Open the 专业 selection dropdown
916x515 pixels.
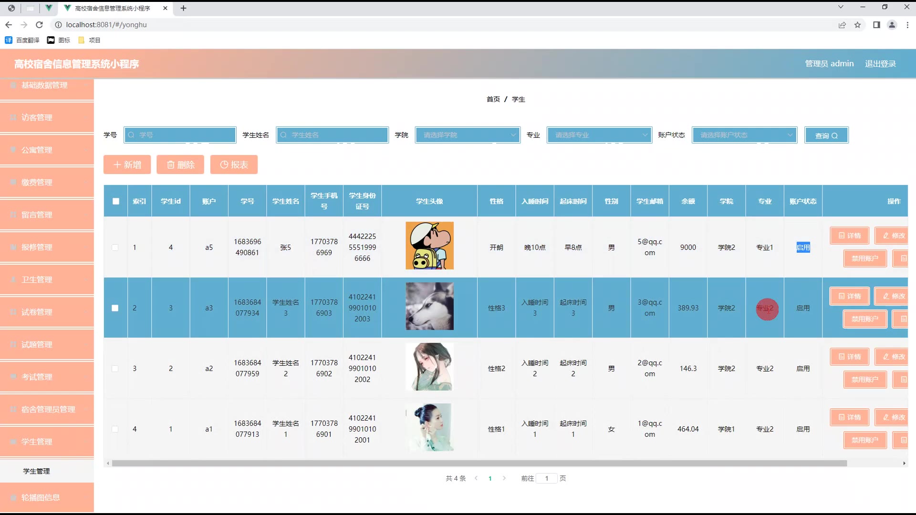point(599,135)
